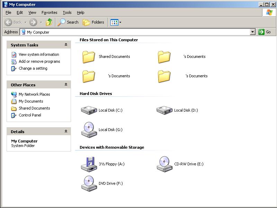Open the Tools menu
Screen dimensions: 277x208
[67, 12]
